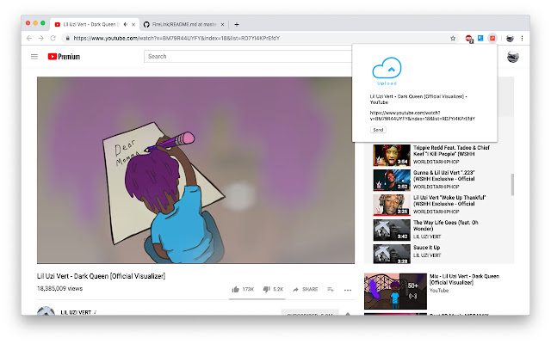Open Chrome profile avatar in toolbar

point(510,38)
